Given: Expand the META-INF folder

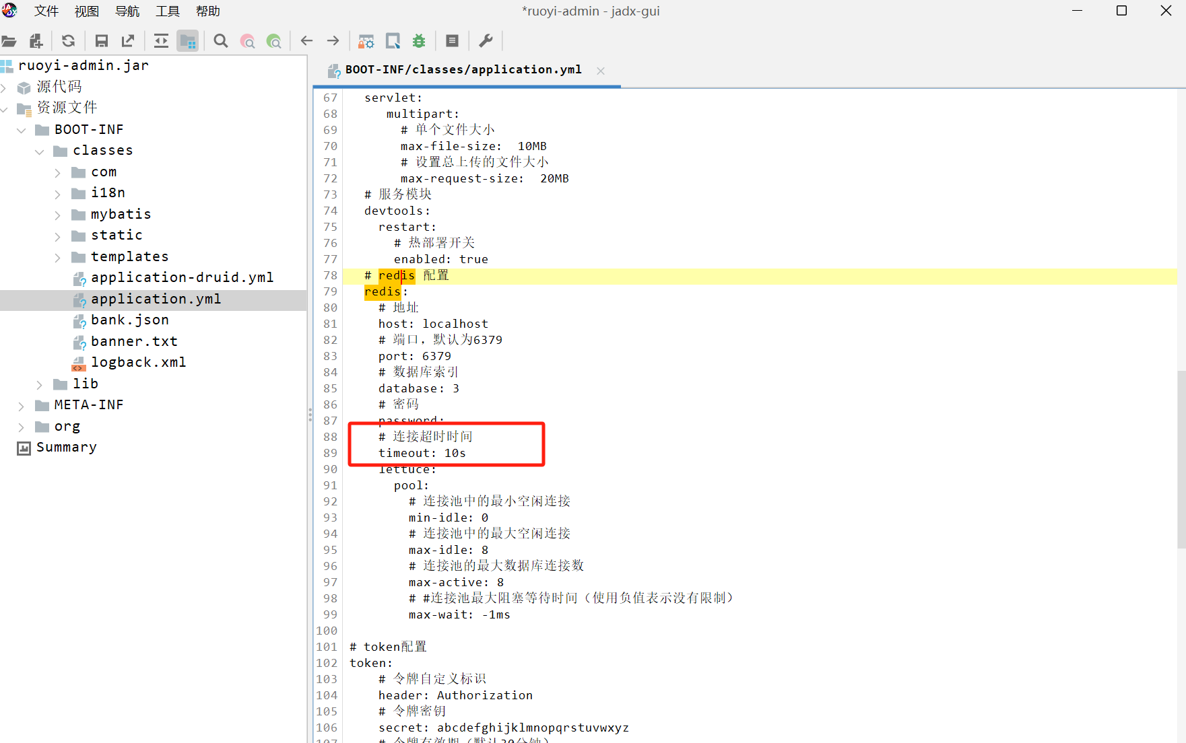Looking at the screenshot, I should point(21,406).
